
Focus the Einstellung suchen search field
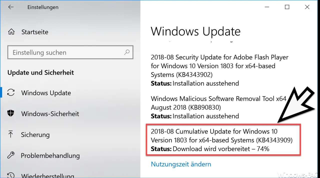(x=70, y=52)
